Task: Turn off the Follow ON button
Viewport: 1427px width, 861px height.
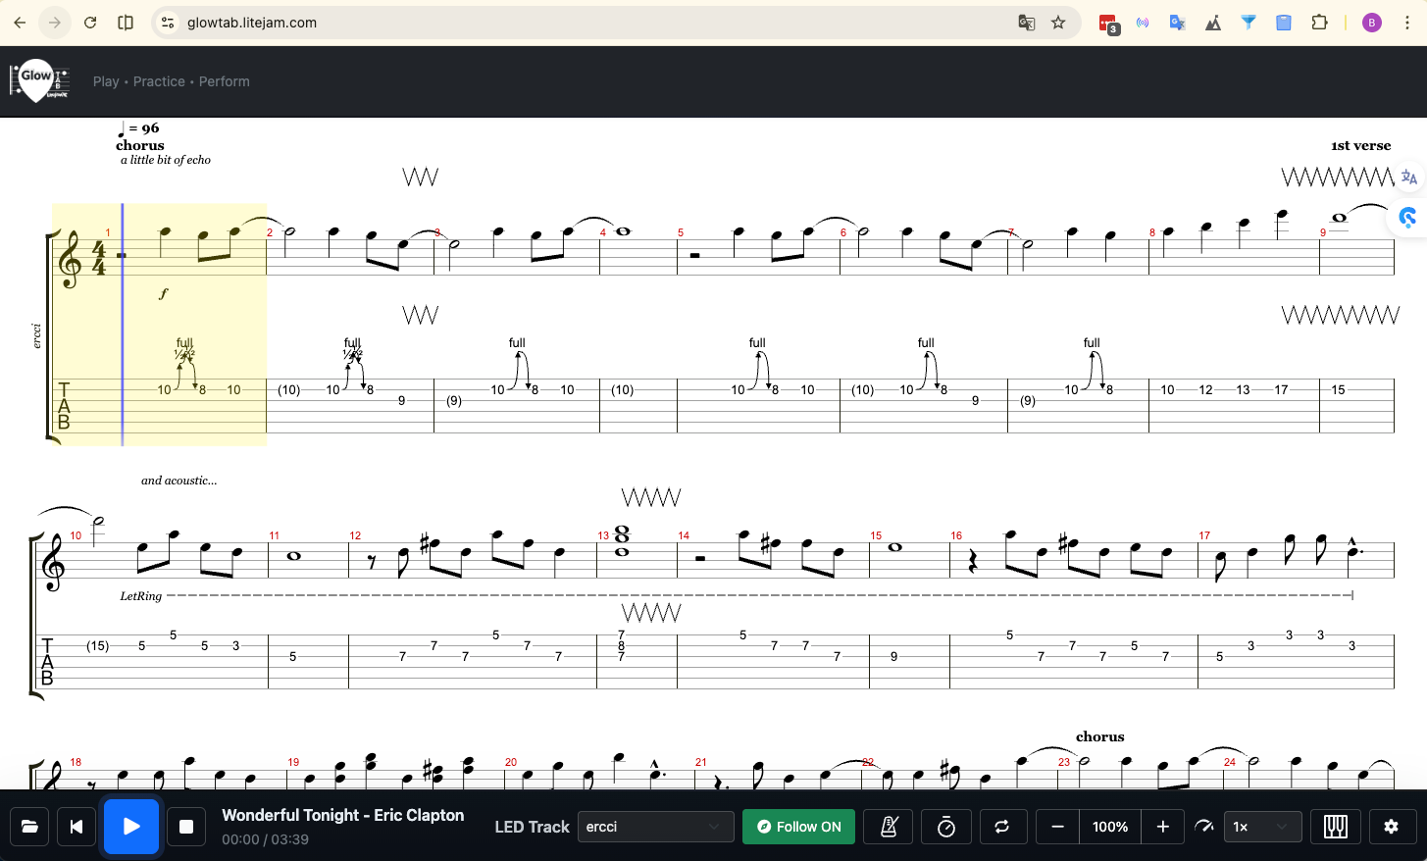Action: pyautogui.click(x=798, y=827)
